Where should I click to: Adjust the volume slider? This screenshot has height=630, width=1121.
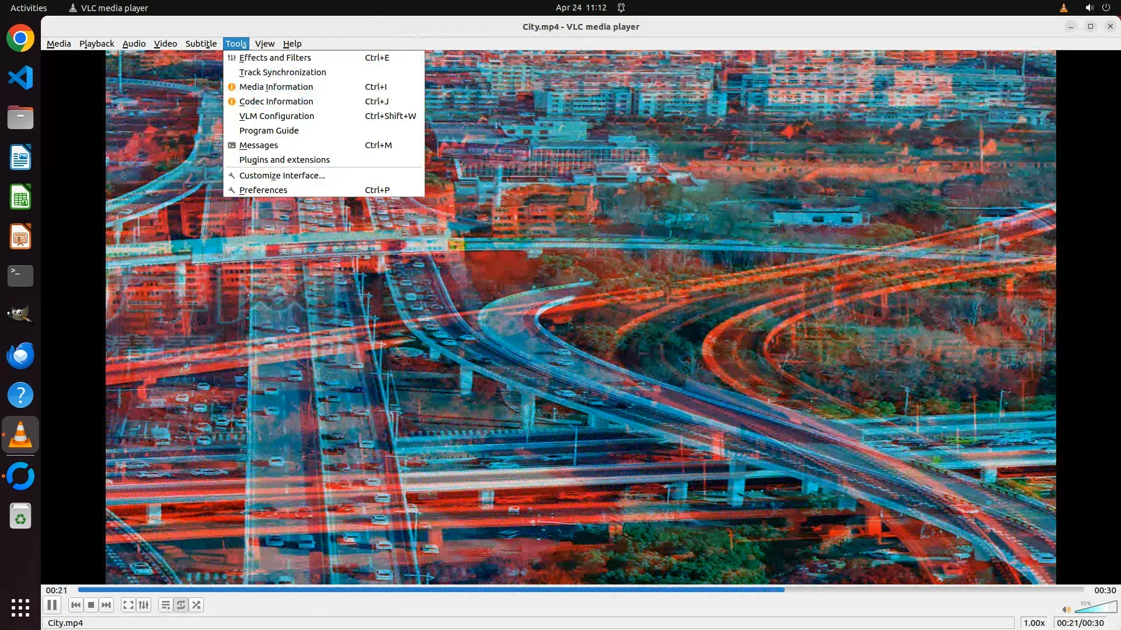tap(1095, 608)
